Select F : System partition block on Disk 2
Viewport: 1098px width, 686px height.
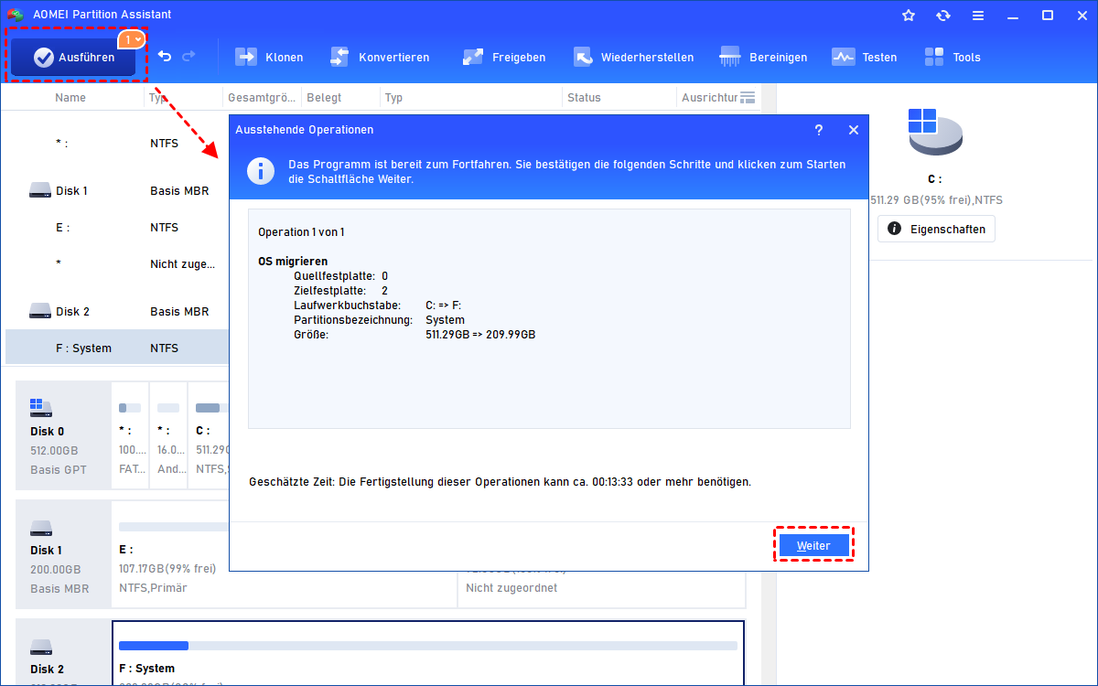(x=427, y=654)
